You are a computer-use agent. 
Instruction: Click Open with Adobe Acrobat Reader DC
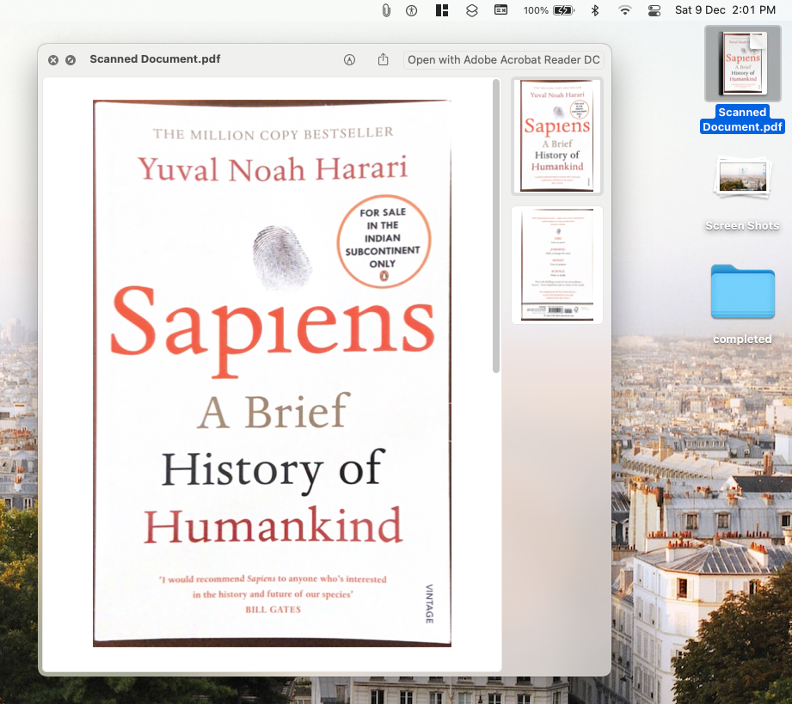click(x=503, y=60)
